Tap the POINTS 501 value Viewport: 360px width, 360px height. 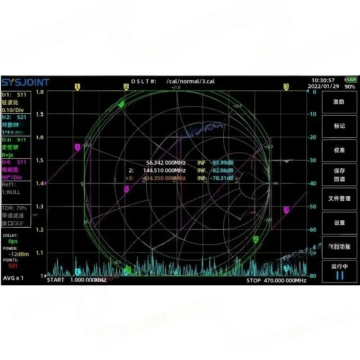[x=13, y=266]
